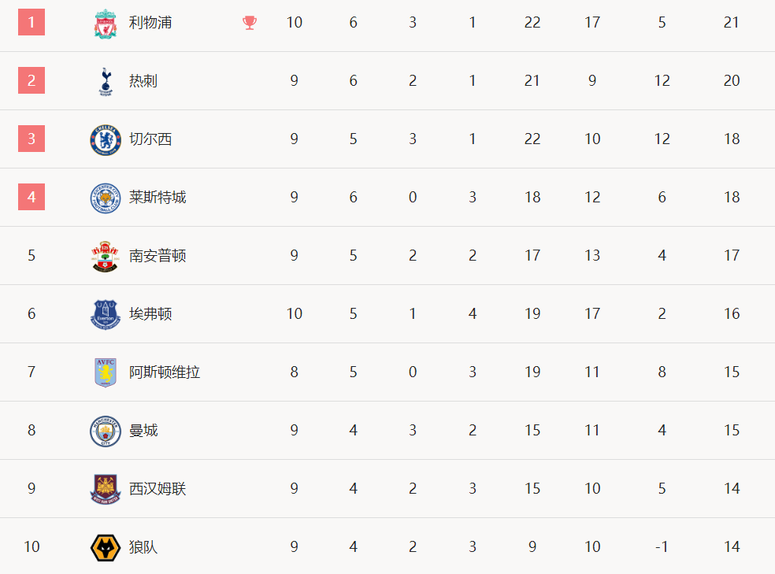Click the red rank 4 badge
Screen dimensions: 775x574
click(32, 197)
